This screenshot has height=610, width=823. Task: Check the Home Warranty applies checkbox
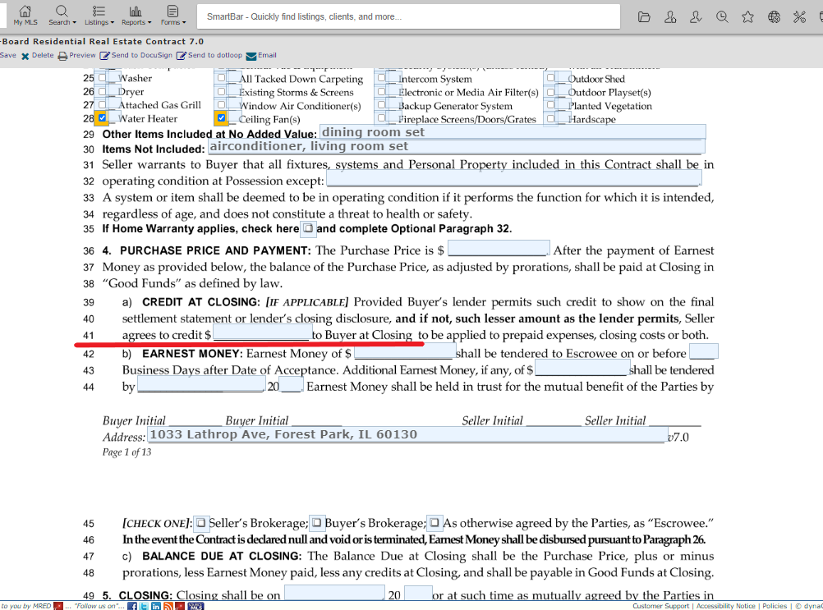(x=307, y=228)
